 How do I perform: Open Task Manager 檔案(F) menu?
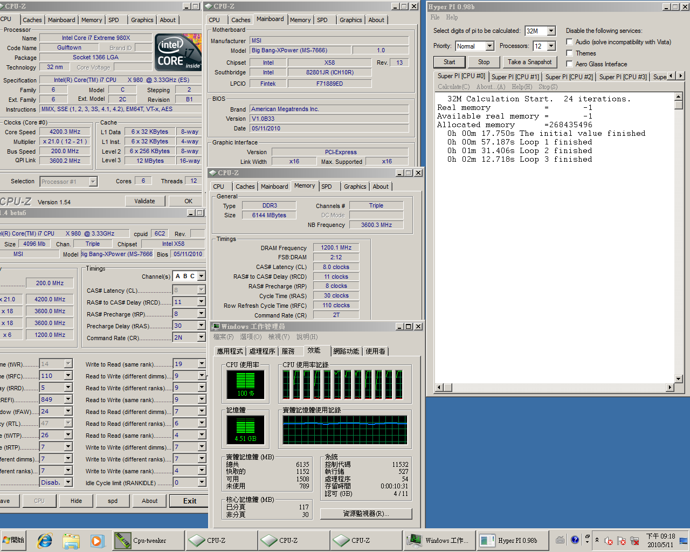coord(223,337)
